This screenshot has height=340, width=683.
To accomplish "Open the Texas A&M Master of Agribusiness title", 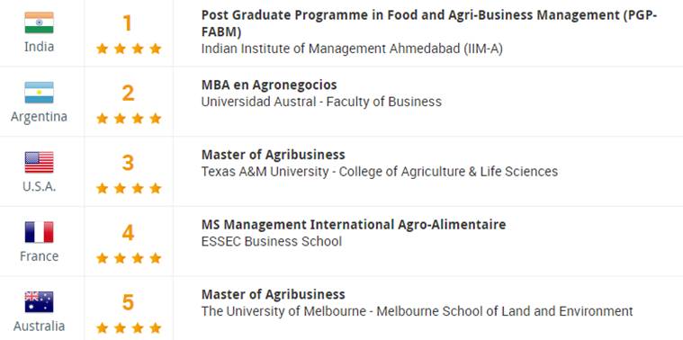I will pyautogui.click(x=274, y=155).
